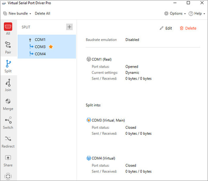Click the COM4 virtual port icon in details
The height and width of the screenshot is (181, 208).
(x=88, y=158)
